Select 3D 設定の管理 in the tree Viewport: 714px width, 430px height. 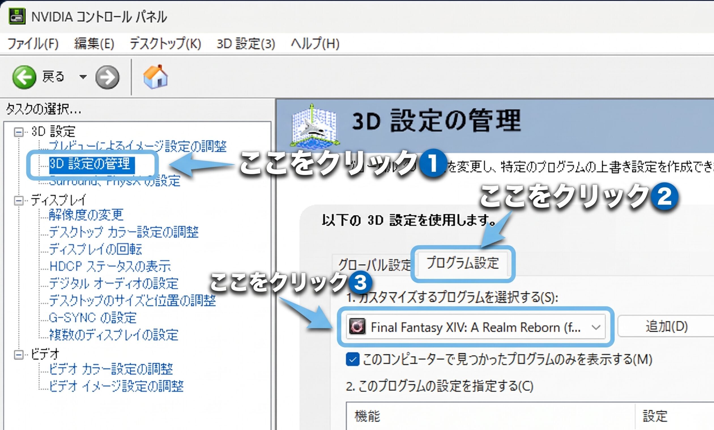(x=91, y=164)
